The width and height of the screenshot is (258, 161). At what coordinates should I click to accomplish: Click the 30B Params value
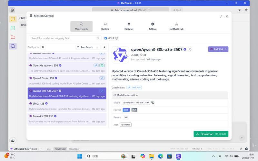[x=126, y=117]
